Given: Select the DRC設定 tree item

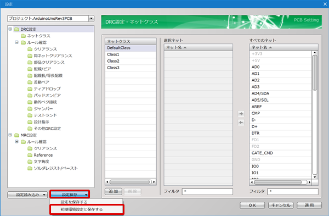Looking at the screenshot, I should 29,29.
